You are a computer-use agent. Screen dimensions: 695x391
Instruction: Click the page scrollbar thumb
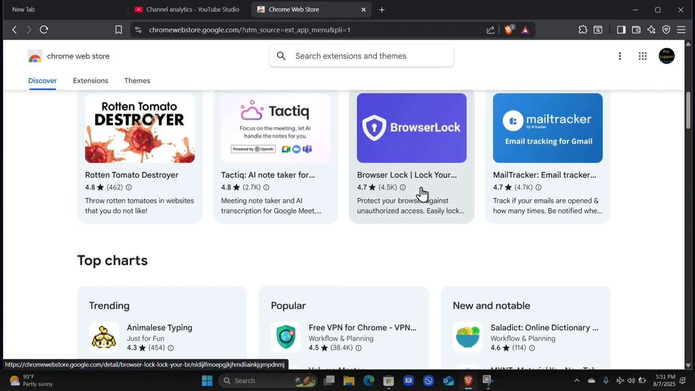[688, 110]
